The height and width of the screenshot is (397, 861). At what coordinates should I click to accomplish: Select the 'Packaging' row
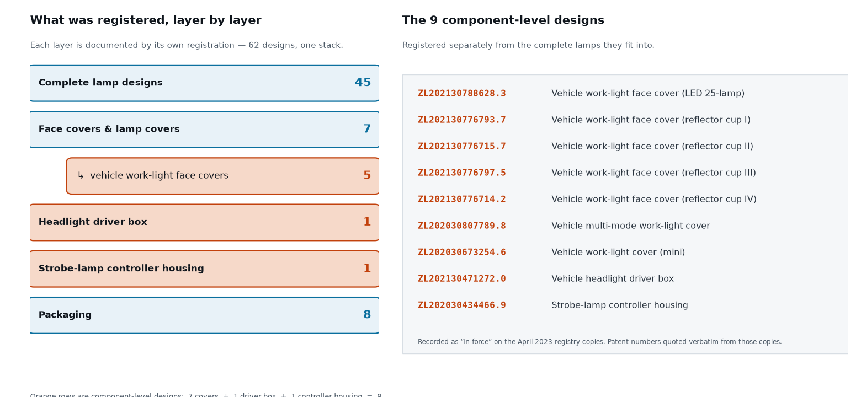(x=204, y=315)
